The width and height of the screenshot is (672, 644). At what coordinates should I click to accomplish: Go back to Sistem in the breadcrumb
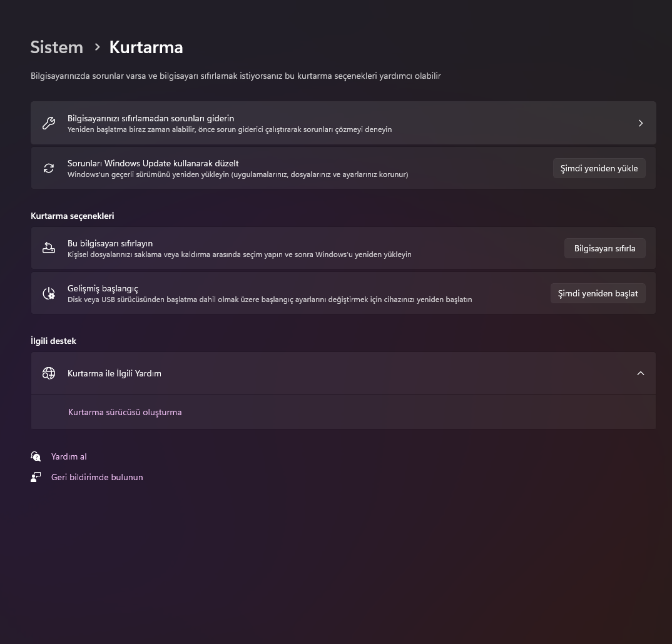[x=57, y=47]
